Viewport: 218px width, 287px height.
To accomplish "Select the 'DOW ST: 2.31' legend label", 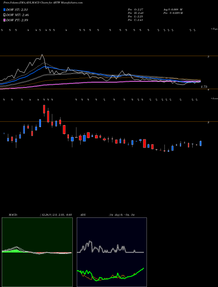I will point(17,10).
